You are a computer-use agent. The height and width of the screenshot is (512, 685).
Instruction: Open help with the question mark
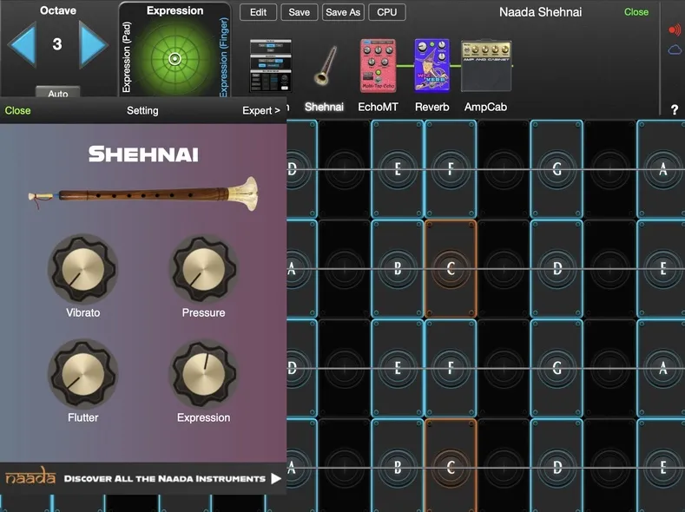[675, 109]
